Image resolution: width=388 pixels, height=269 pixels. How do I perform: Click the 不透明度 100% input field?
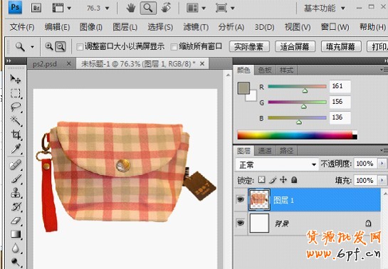(366, 164)
